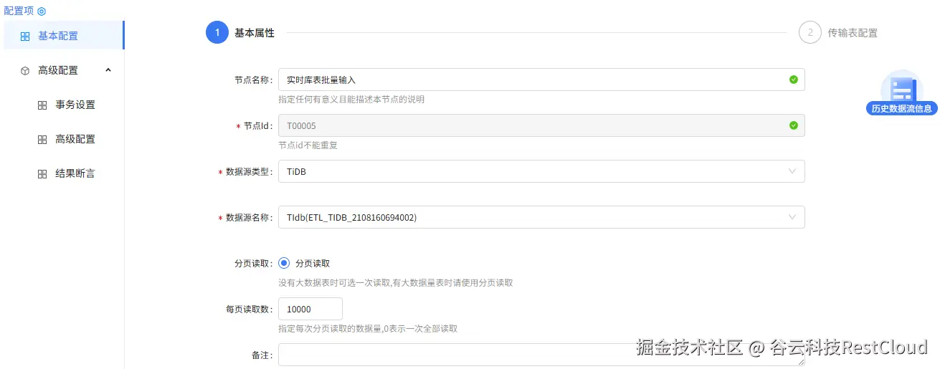The width and height of the screenshot is (940, 369).
Task: Click the 数据源名称 label
Action: pyautogui.click(x=249, y=218)
